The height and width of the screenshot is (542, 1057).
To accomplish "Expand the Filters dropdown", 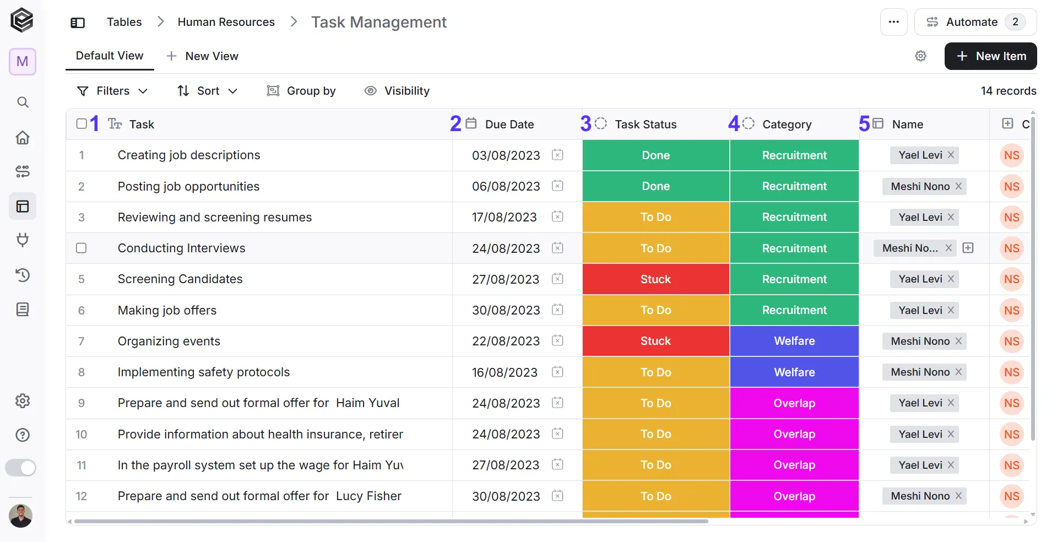I will (x=112, y=91).
